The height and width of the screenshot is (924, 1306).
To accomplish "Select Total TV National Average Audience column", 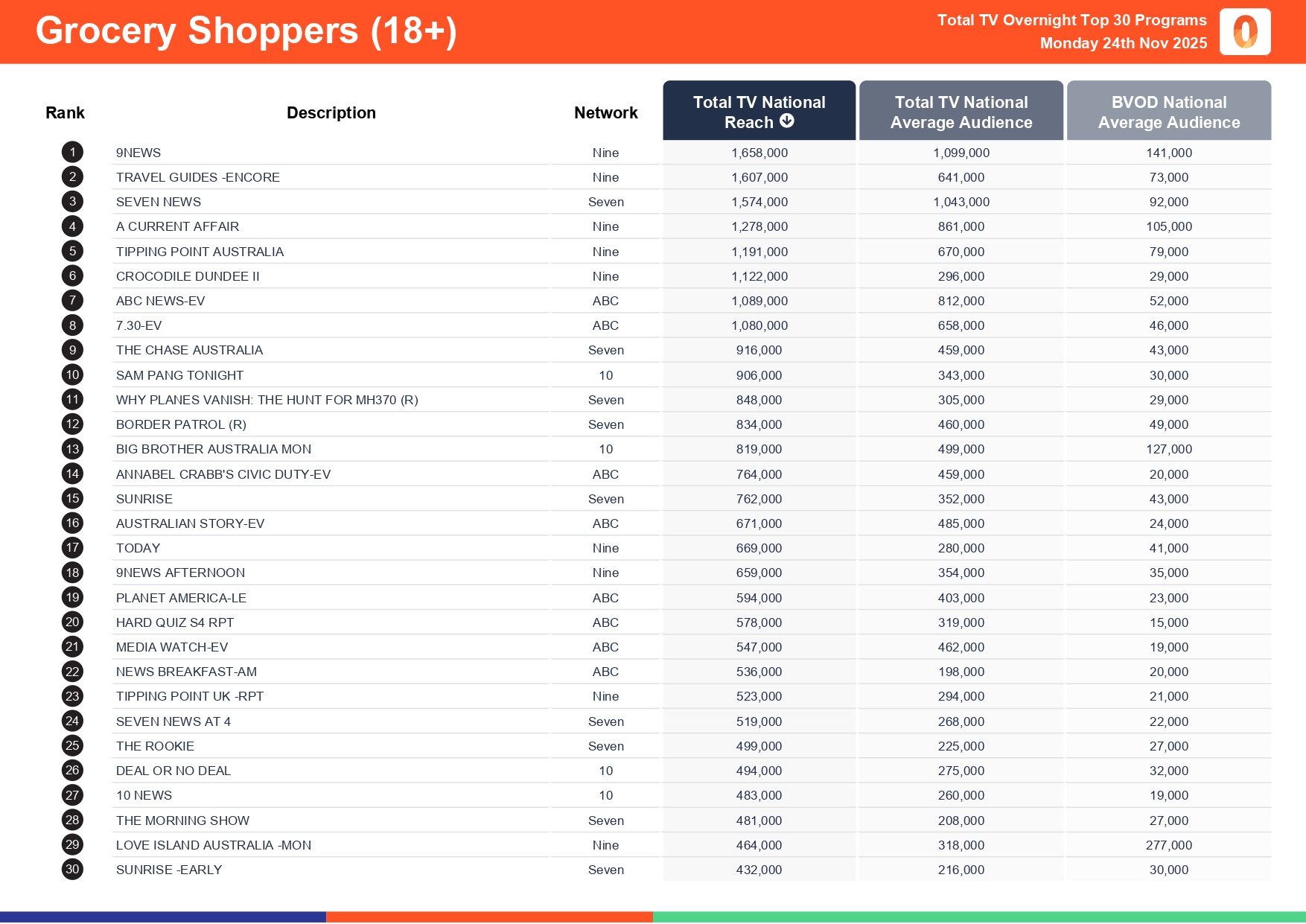I will pos(961,111).
